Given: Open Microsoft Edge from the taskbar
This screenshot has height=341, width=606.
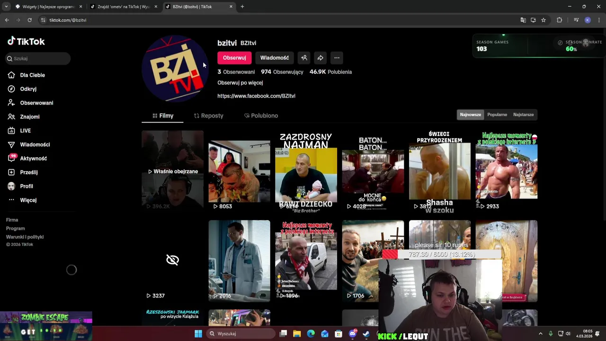Looking at the screenshot, I should point(311,333).
